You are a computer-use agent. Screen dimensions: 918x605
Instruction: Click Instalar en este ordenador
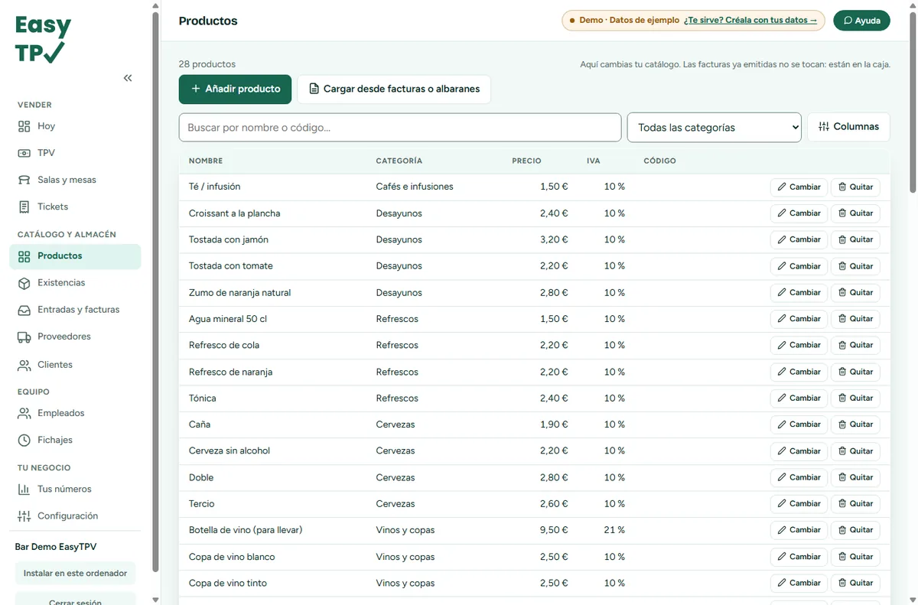click(x=75, y=574)
